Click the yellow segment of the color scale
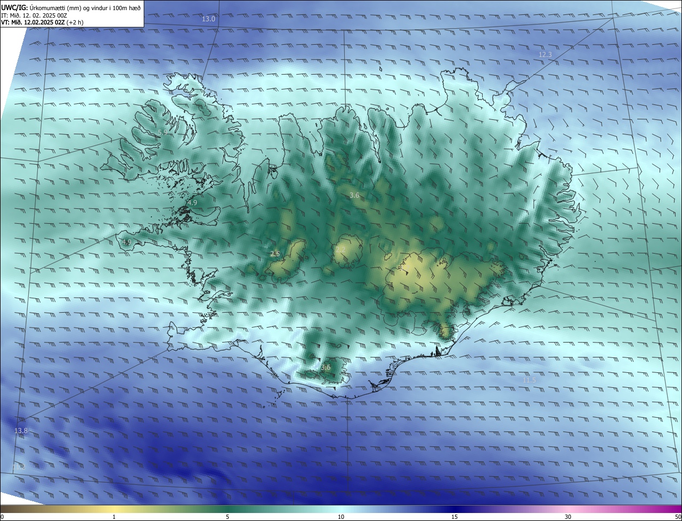682x521 pixels. 114,509
